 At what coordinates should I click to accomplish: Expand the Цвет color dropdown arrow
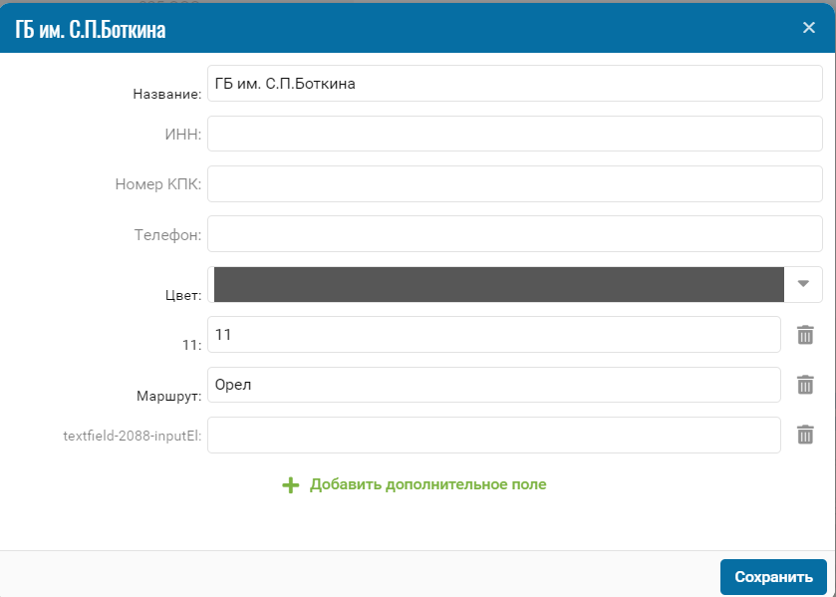coord(803,284)
